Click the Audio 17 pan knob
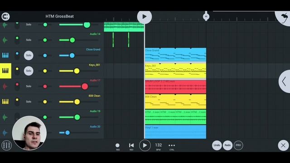This screenshot has width=290, height=163. click(45, 86)
